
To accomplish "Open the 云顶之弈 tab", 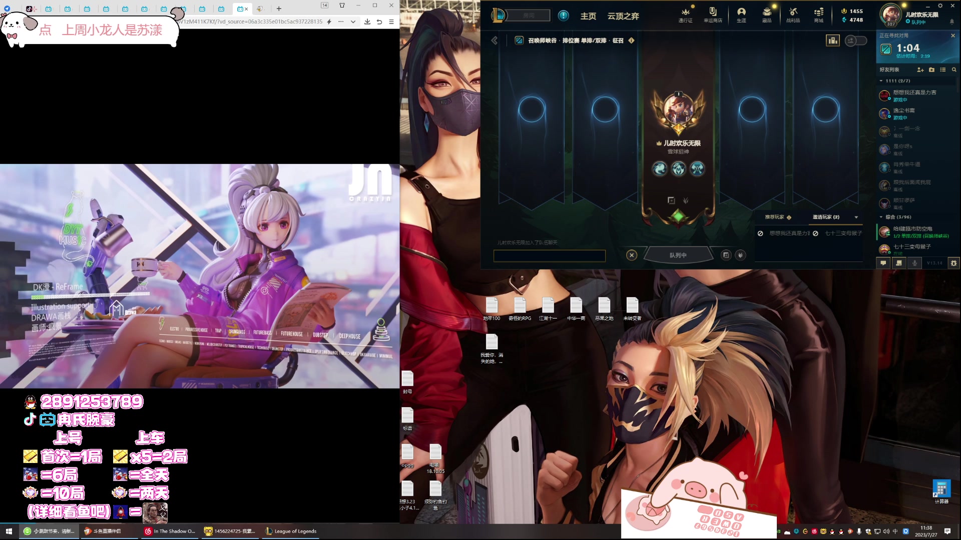I will pyautogui.click(x=623, y=16).
